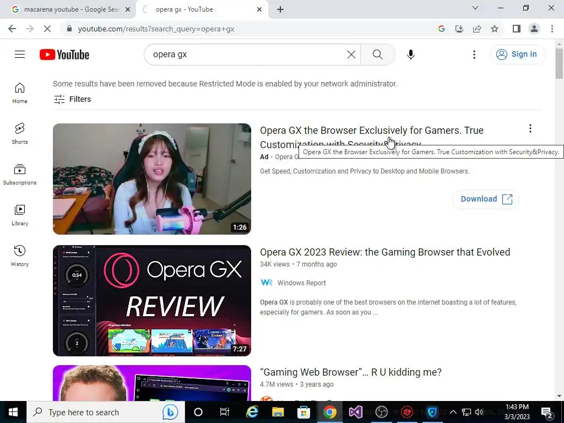
Task: Open the YouTube guide hamburger menu
Action: [x=20, y=55]
